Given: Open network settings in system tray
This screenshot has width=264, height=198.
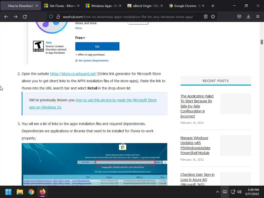Looking at the screenshot, I should [233, 192].
